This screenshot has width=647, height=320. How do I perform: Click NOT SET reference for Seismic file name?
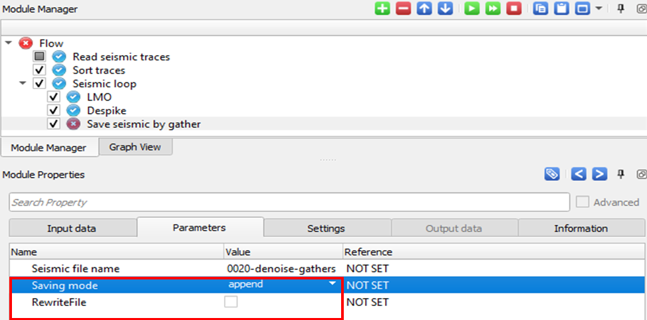[367, 268]
